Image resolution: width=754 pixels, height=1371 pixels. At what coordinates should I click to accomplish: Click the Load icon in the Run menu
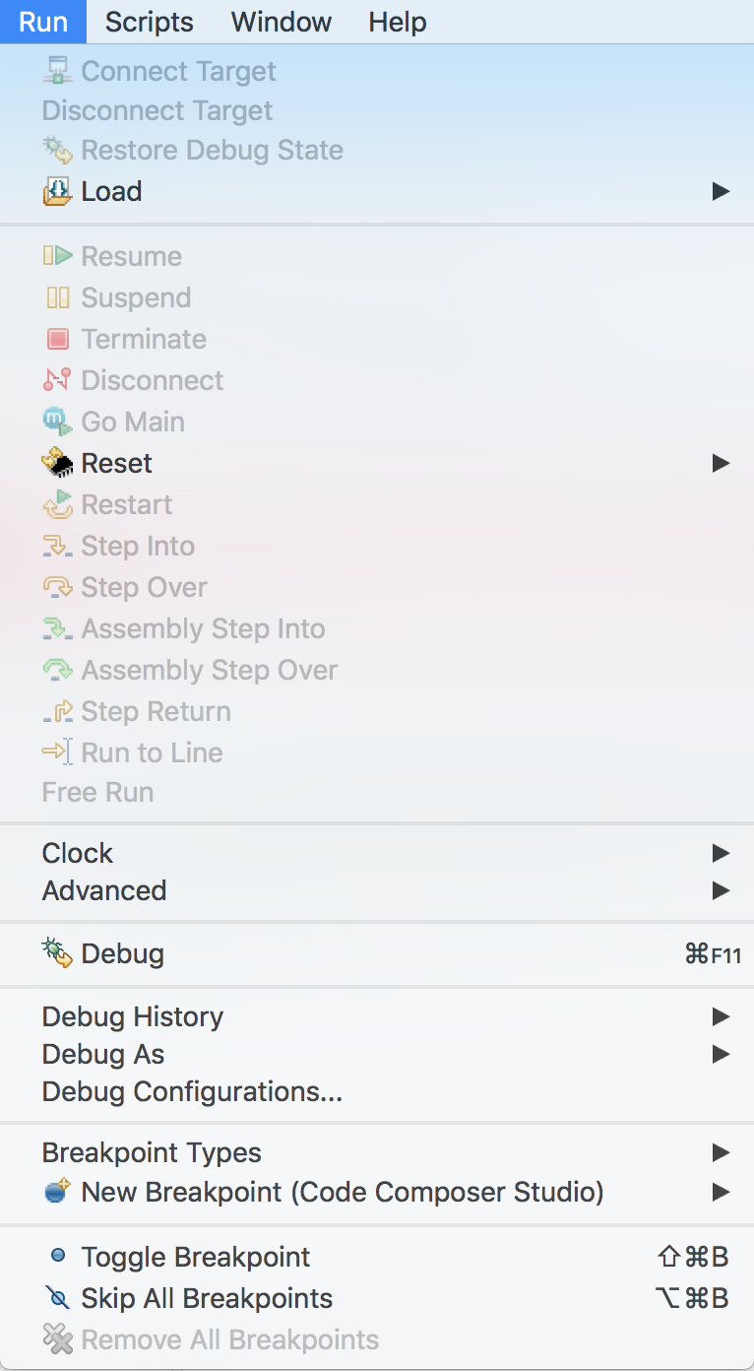(x=57, y=191)
